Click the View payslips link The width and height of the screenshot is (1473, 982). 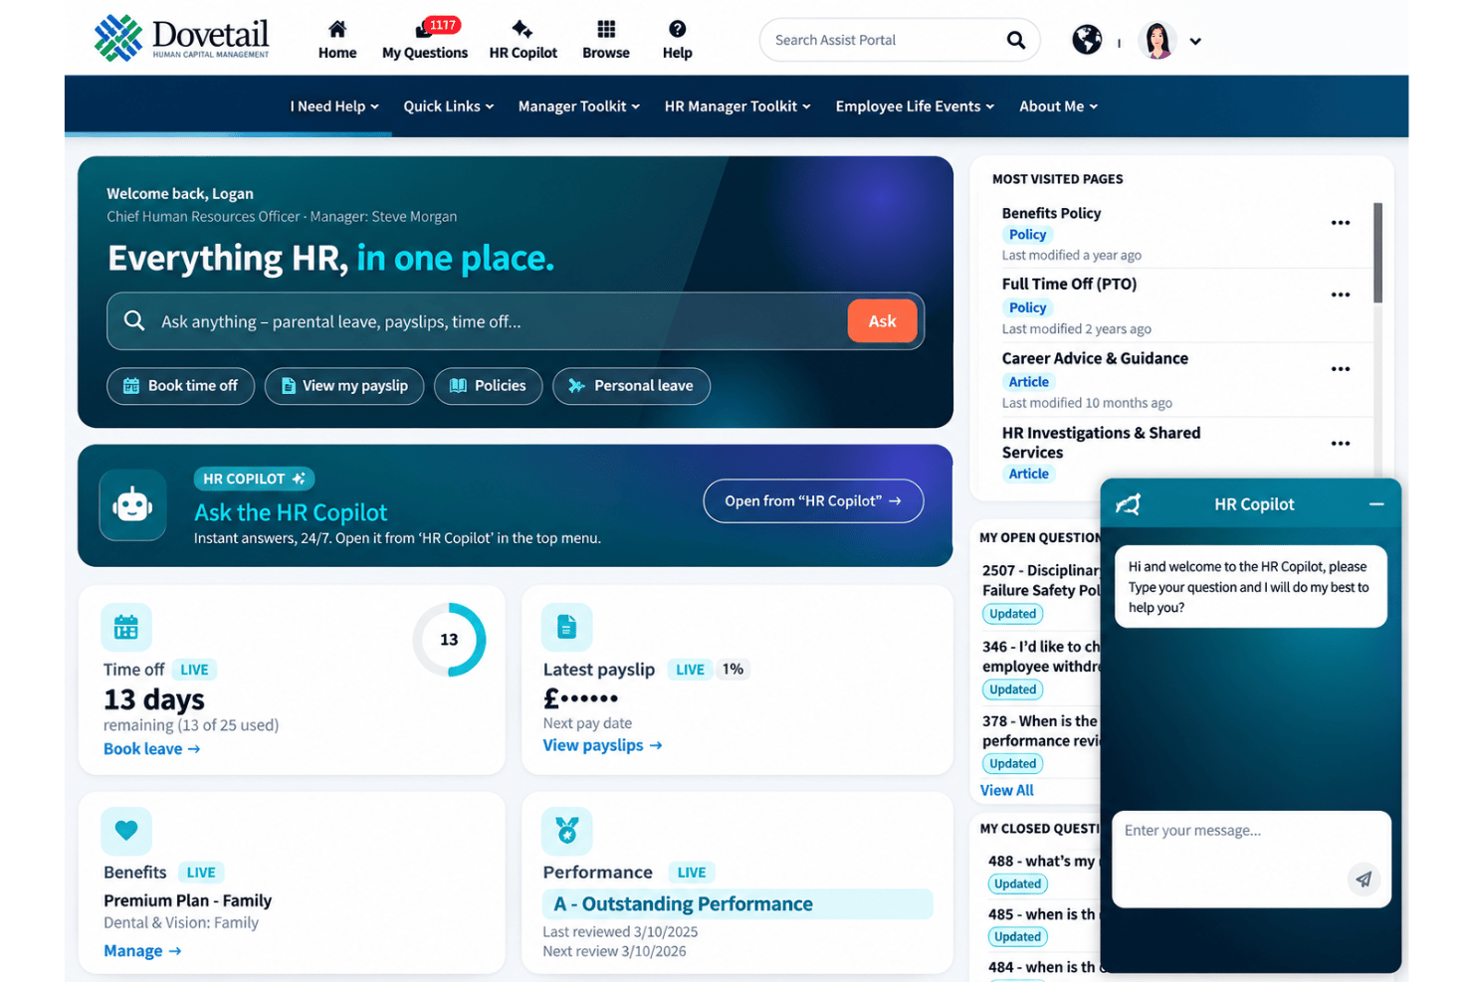click(602, 745)
